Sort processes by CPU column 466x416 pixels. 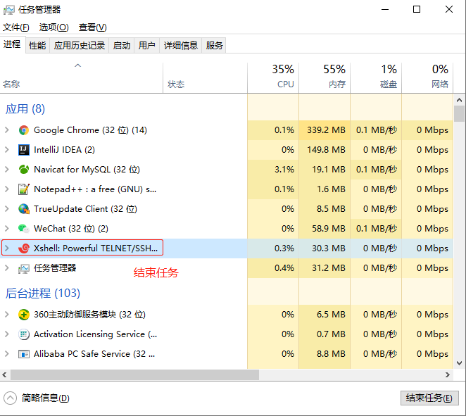point(273,78)
